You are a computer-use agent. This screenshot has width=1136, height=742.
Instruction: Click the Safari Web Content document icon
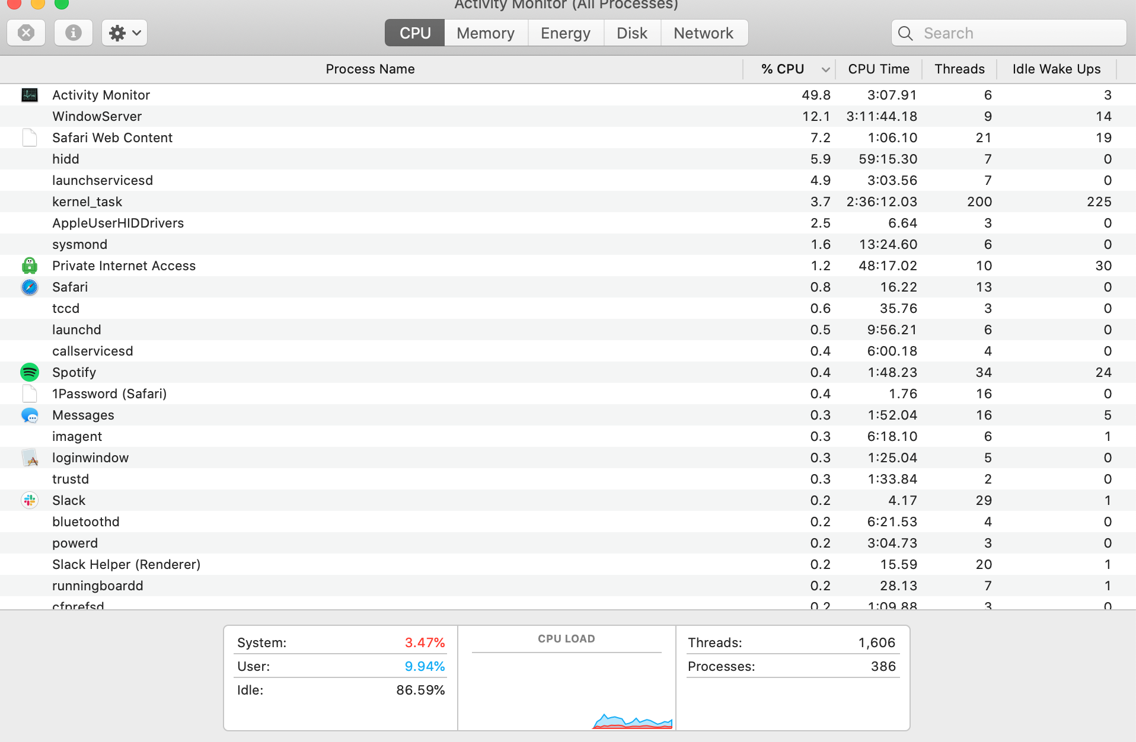(x=30, y=137)
